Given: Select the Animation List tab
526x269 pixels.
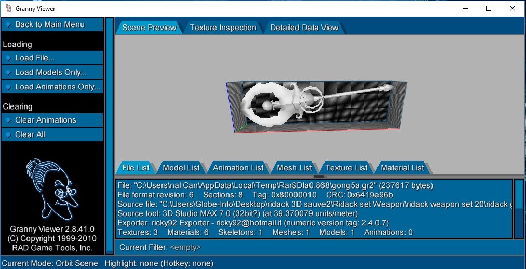Looking at the screenshot, I should tap(238, 168).
